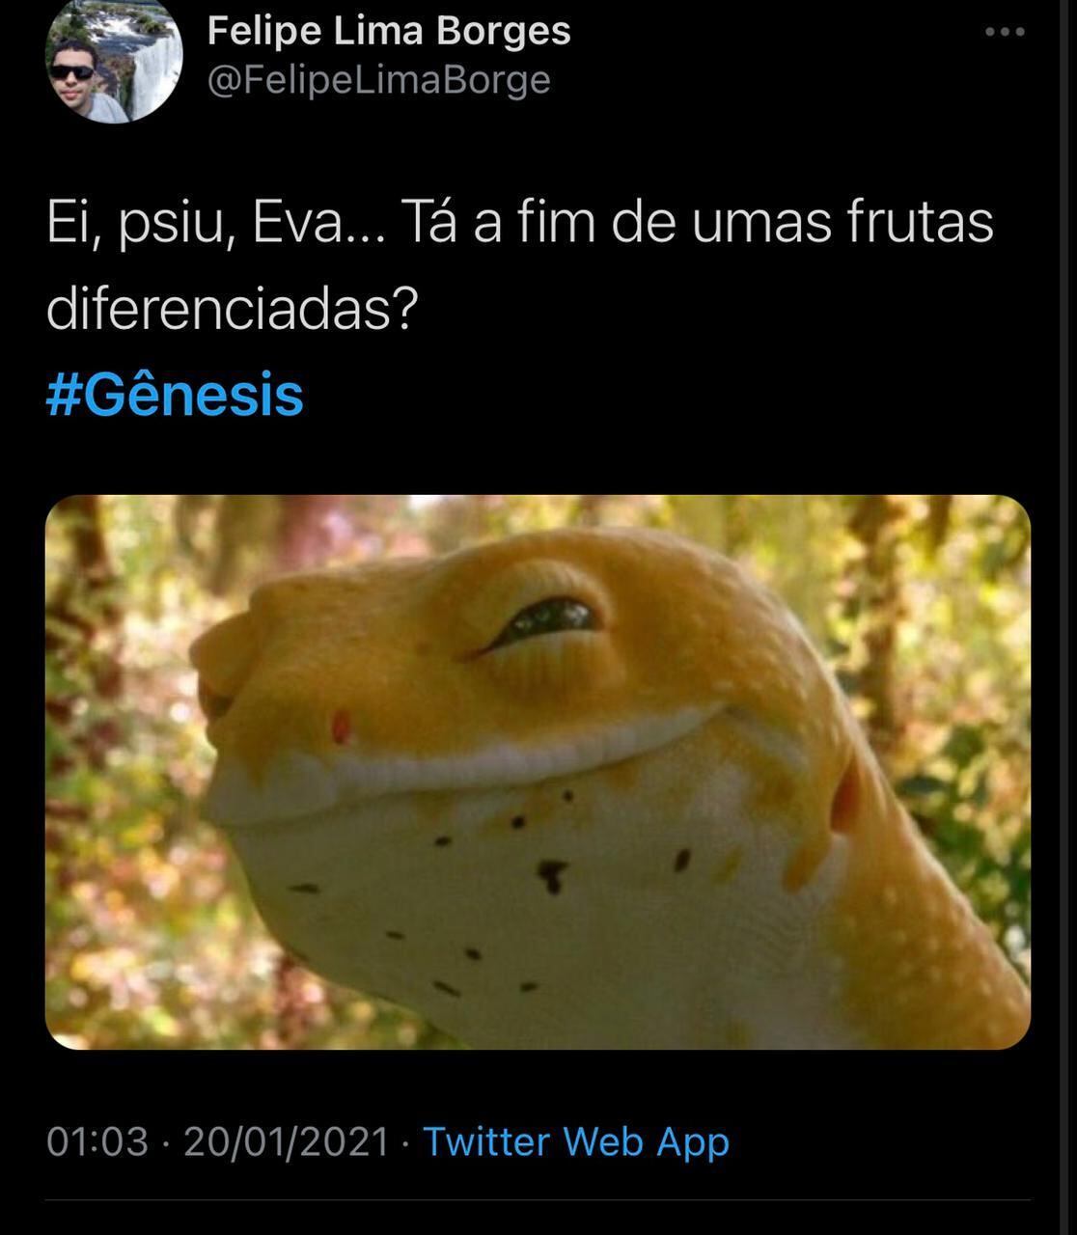Click the 20/01/2021 date of the tweet

pos(286,1141)
